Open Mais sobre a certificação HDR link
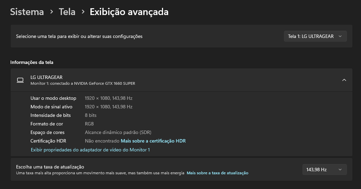This screenshot has width=361, height=189. pos(153,141)
